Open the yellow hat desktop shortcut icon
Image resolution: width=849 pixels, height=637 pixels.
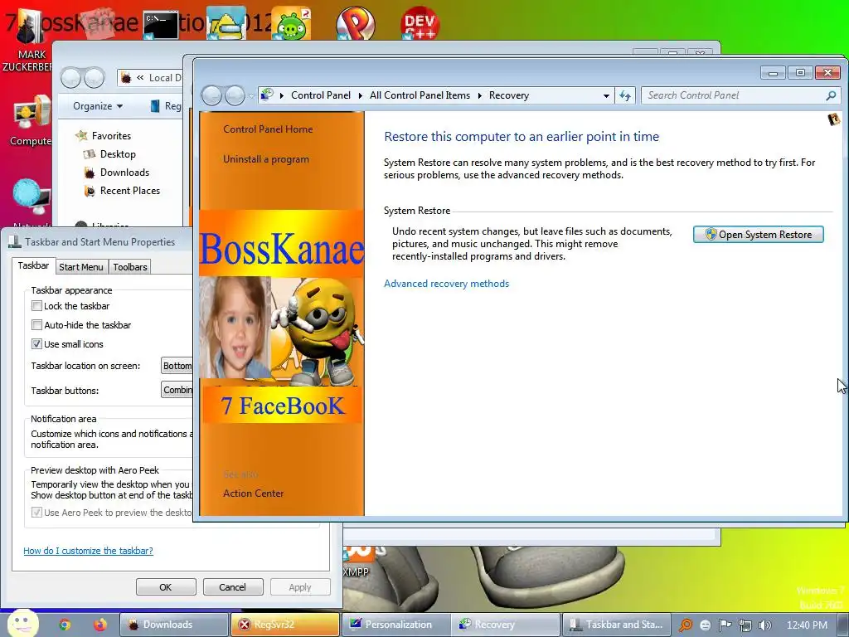pyautogui.click(x=226, y=23)
